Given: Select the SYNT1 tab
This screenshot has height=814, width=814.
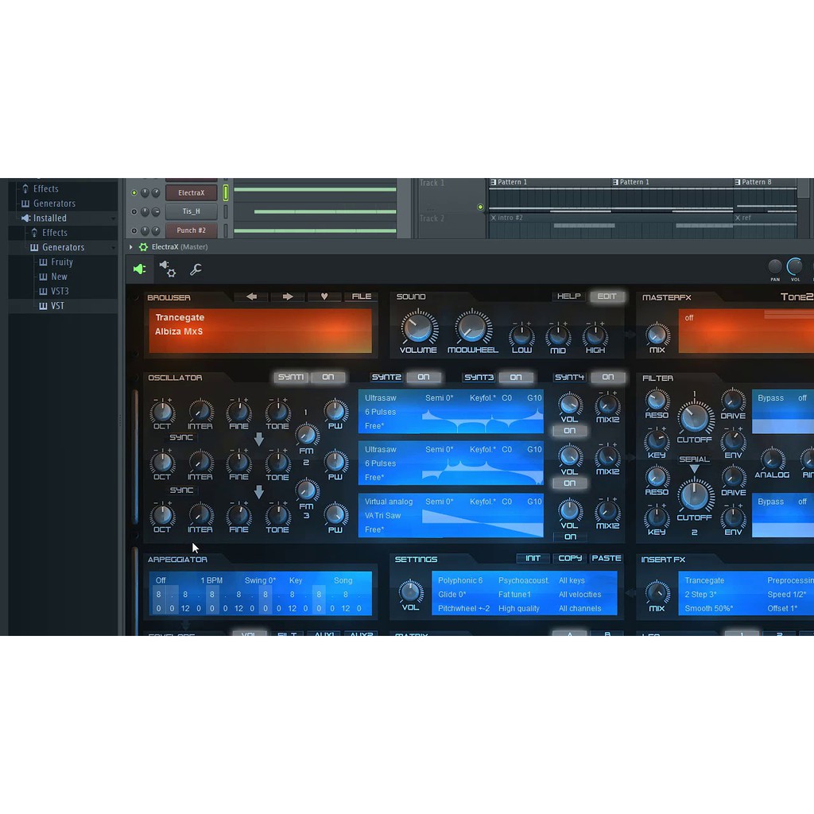Looking at the screenshot, I should [290, 378].
